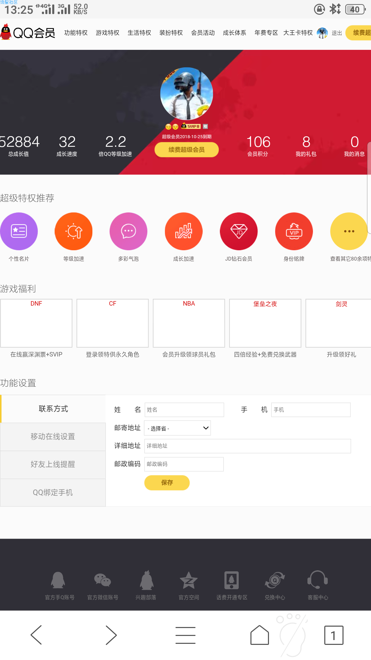Open the JD钻石会员 diamond icon
The width and height of the screenshot is (371, 660).
239,231
